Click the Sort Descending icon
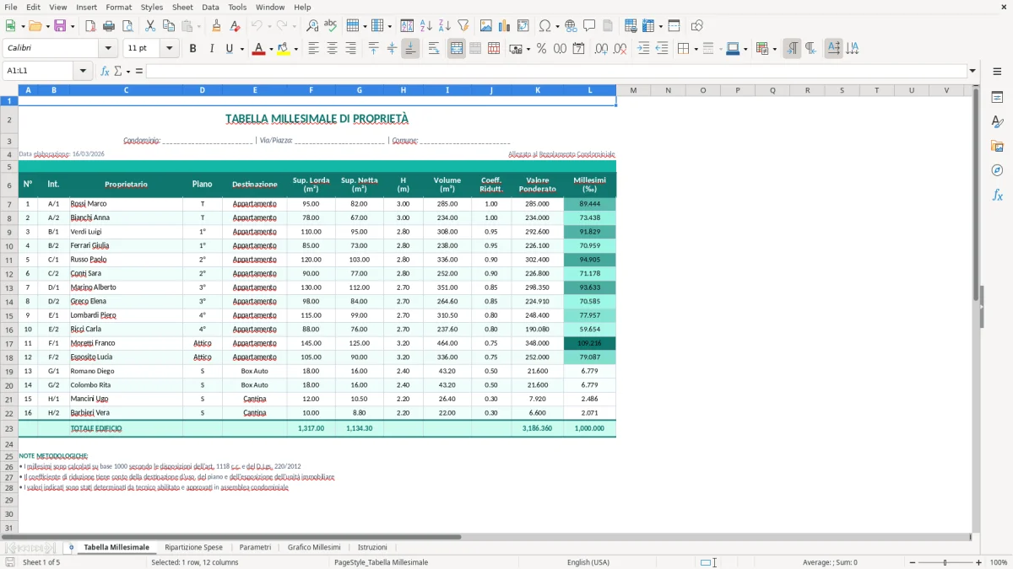 coord(444,26)
